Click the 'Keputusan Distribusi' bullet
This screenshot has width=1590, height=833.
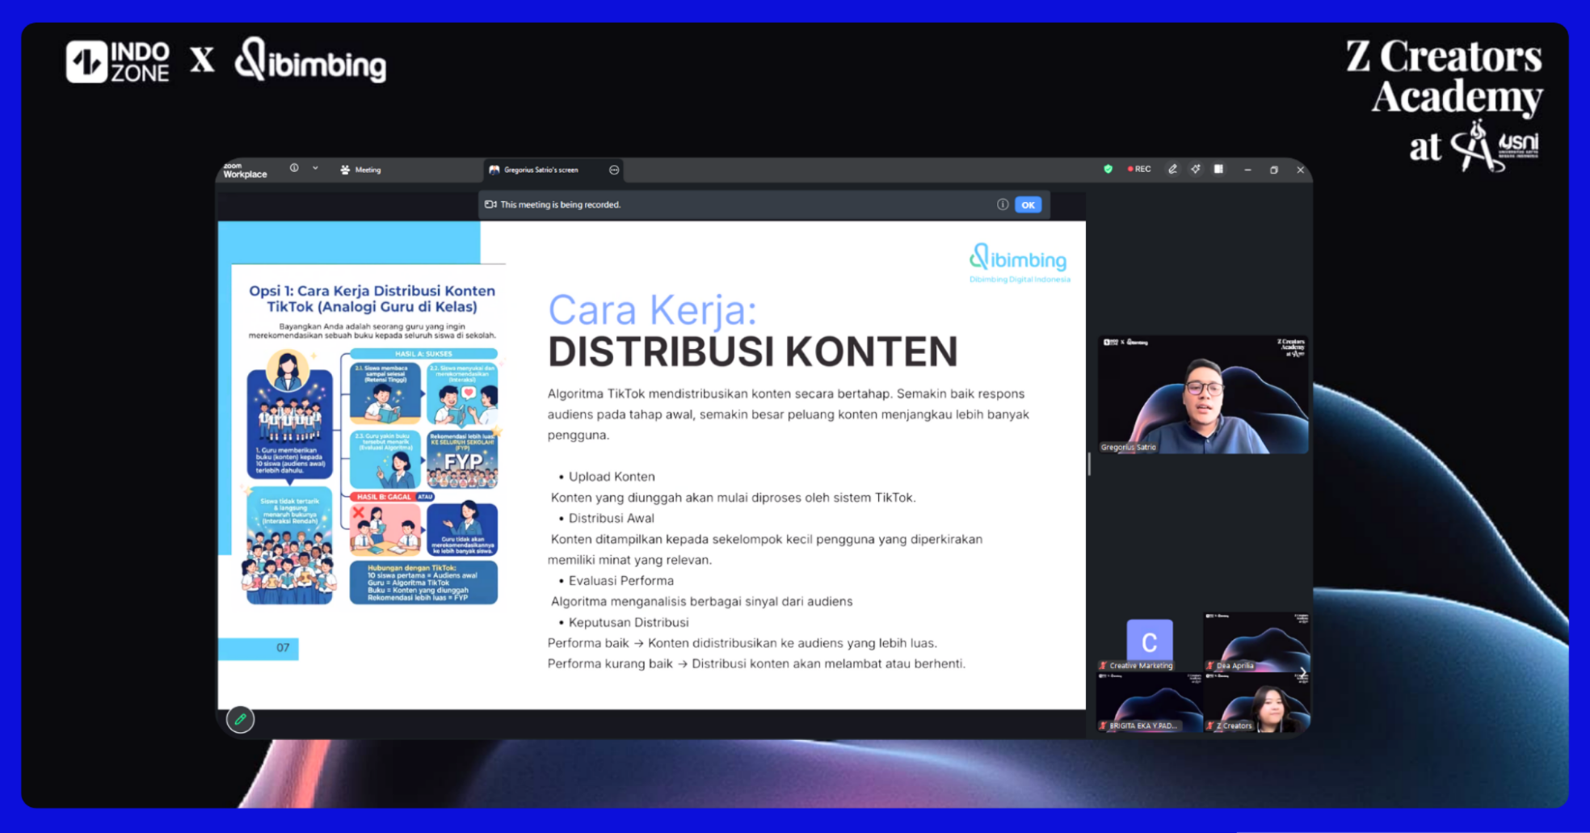[628, 622]
